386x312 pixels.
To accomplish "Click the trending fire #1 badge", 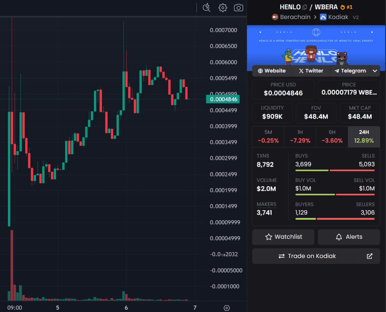I will 346,7.
